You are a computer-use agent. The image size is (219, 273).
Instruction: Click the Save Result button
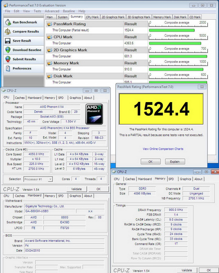coord(24,41)
